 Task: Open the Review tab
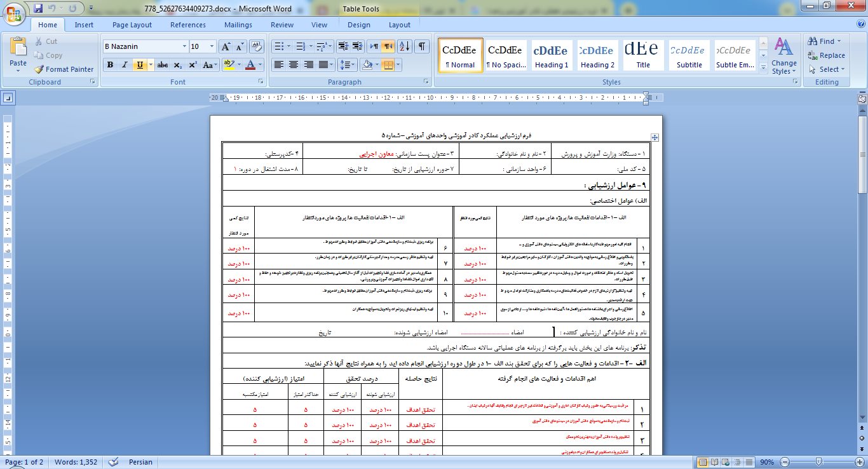coord(282,25)
